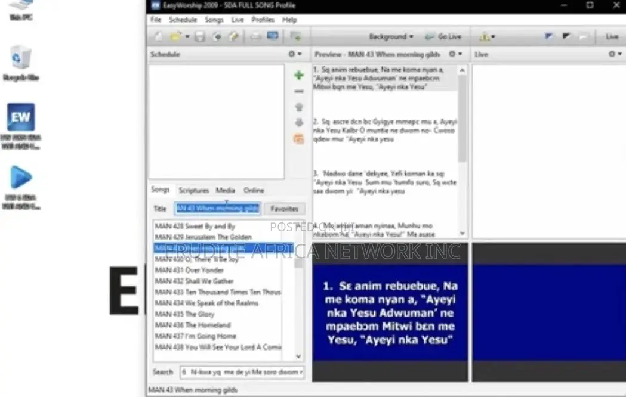Switch to the Scriptures tab
The height and width of the screenshot is (397, 626).
coord(193,190)
